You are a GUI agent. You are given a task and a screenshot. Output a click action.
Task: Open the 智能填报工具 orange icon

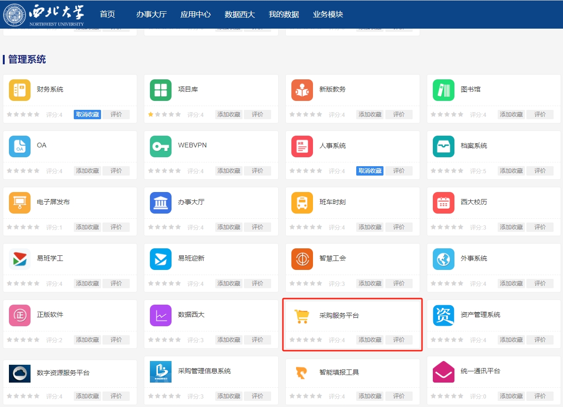(x=302, y=373)
